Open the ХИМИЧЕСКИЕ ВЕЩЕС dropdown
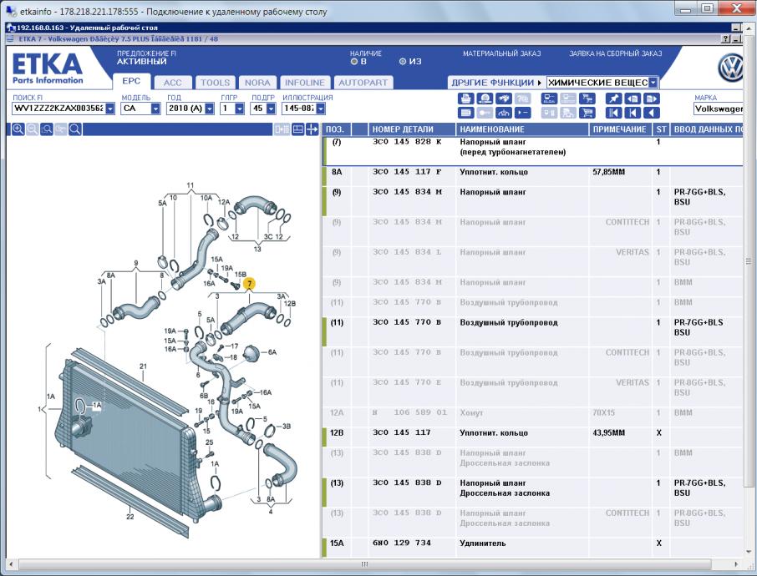Screen dimensions: 757x576 coord(653,83)
